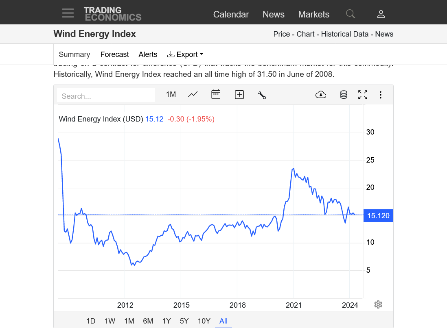Open the 1M interval dropdown

pos(171,94)
